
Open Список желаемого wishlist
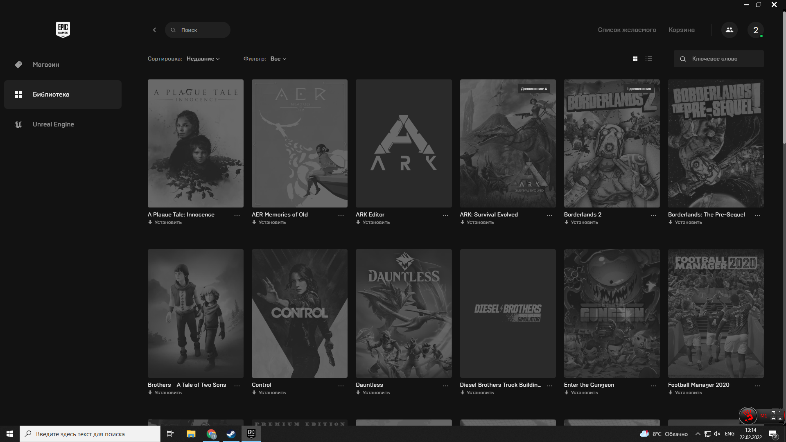click(627, 30)
